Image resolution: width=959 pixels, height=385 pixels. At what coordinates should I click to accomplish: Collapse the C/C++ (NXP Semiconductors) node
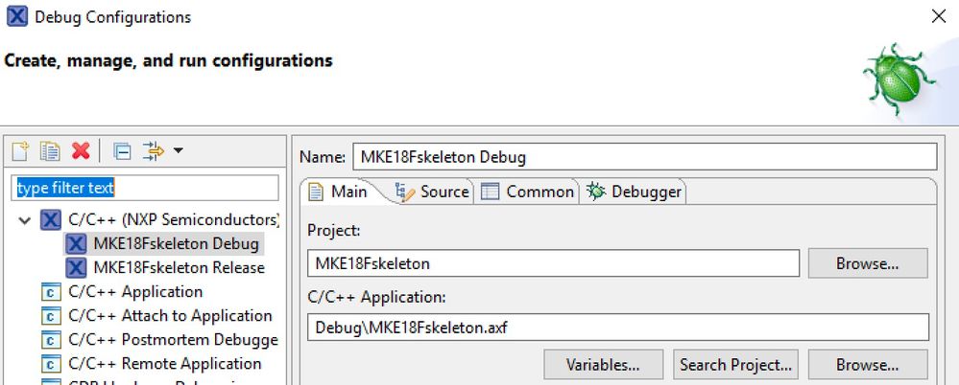pyautogui.click(x=25, y=220)
